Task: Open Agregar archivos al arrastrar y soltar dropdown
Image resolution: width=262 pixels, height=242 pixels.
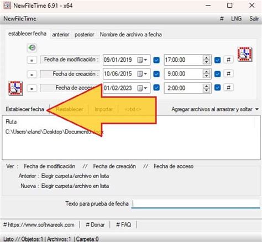Action: point(215,109)
